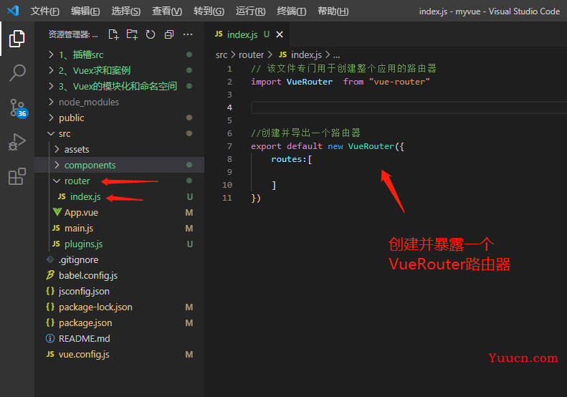Viewport: 567px width, 397px height.
Task: Click line number 7 in the gutter
Action: pyautogui.click(x=229, y=146)
